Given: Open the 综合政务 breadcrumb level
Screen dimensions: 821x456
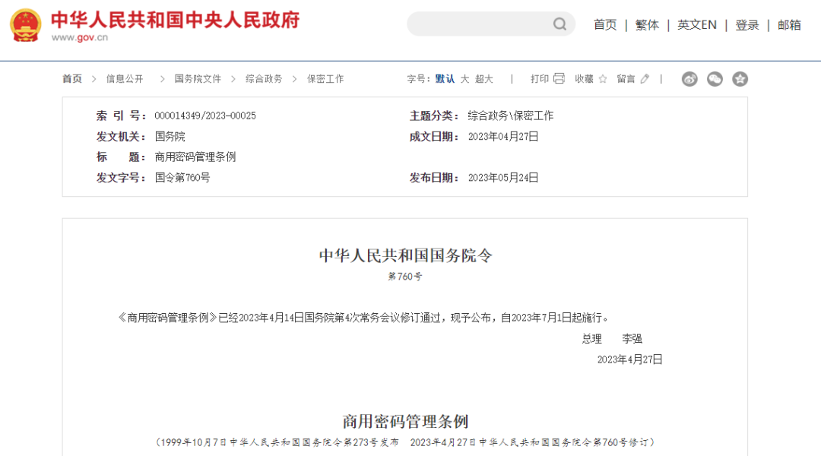Looking at the screenshot, I should point(264,79).
